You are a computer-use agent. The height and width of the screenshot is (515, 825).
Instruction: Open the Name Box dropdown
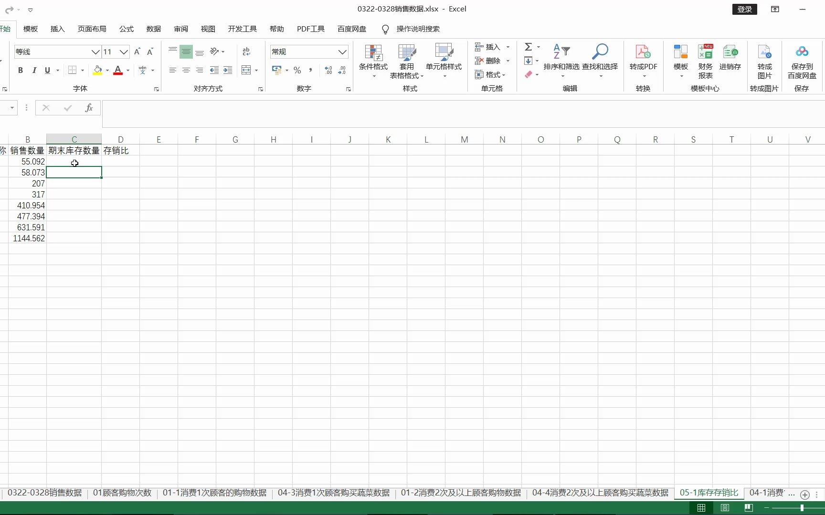pos(12,108)
